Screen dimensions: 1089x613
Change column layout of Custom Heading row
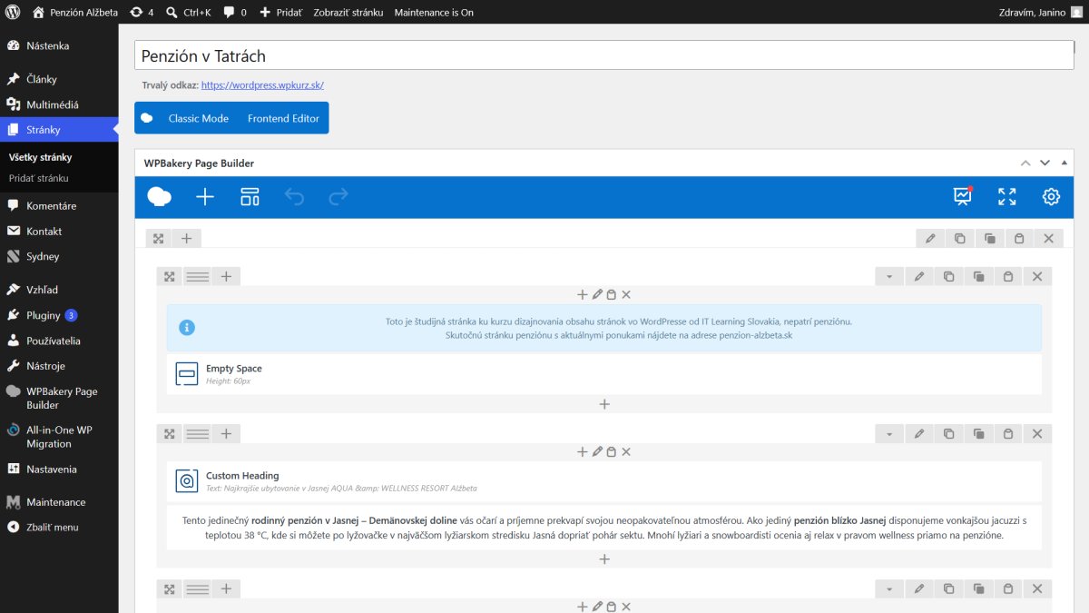(197, 434)
